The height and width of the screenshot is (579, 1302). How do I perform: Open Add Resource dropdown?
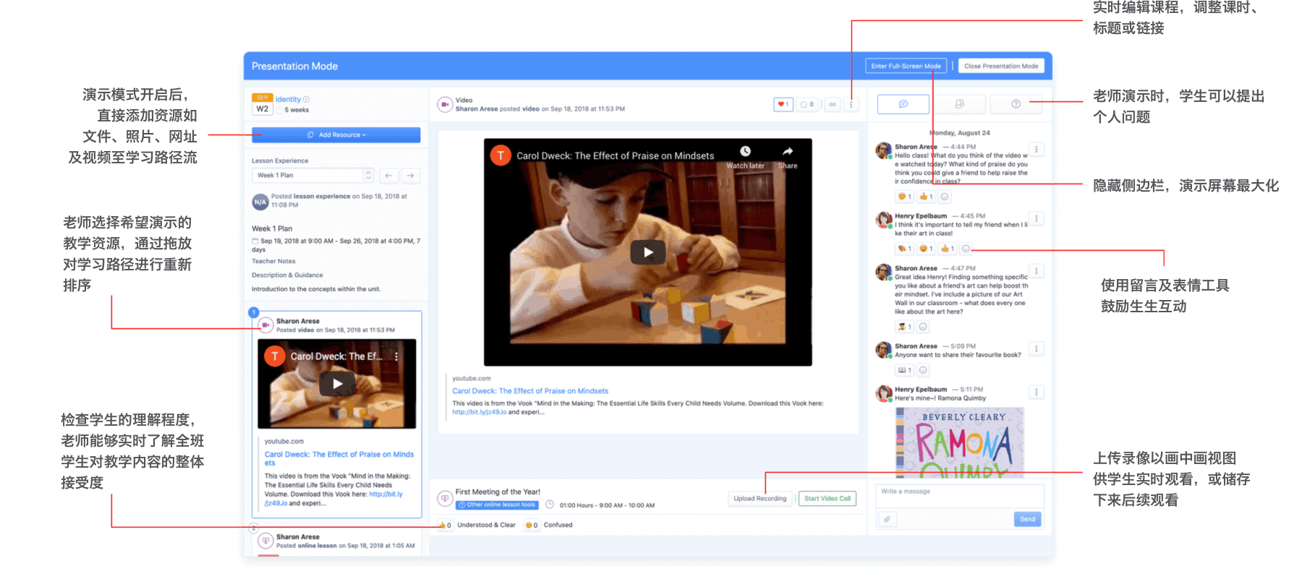click(x=336, y=134)
